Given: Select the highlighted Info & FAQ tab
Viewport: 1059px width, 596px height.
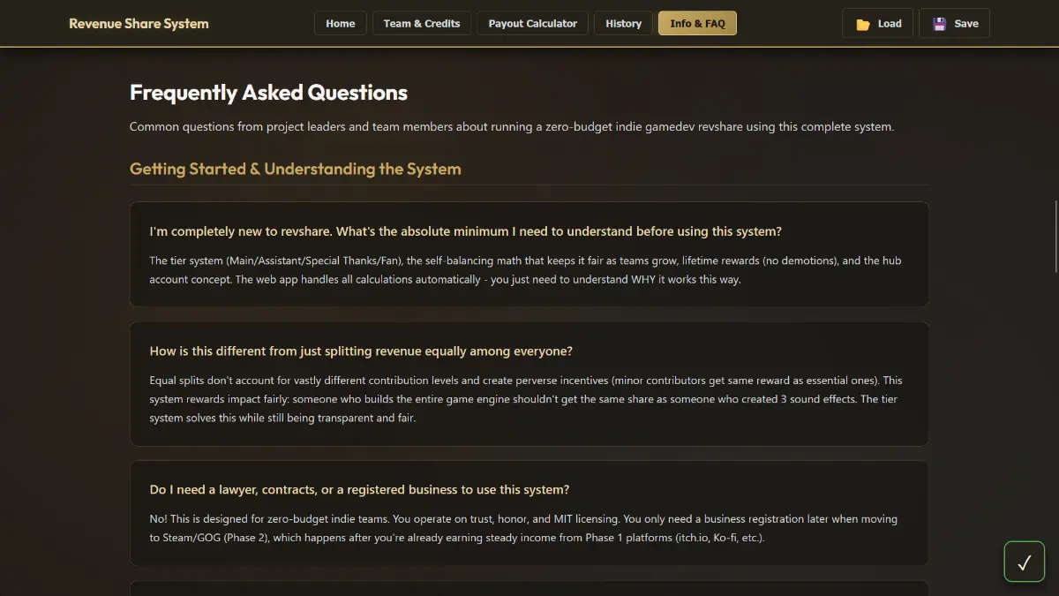Looking at the screenshot, I should pos(697,23).
